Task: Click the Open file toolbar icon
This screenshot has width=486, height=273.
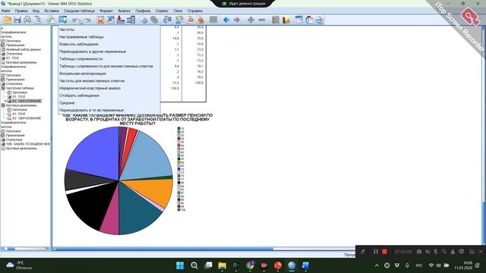Action: 7,20
